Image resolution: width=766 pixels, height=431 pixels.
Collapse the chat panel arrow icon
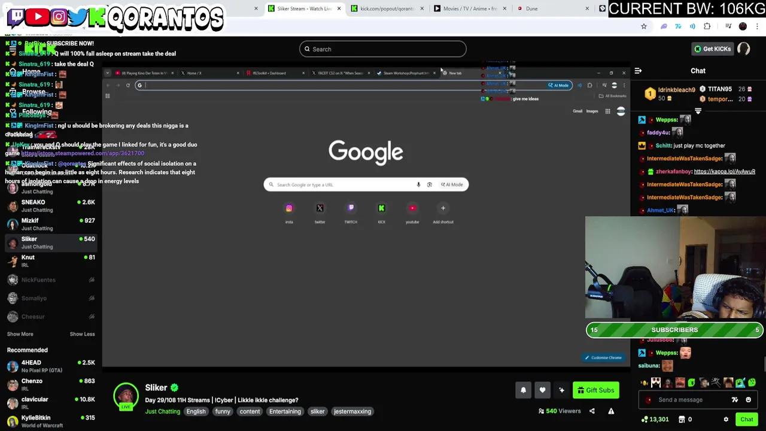(638, 71)
